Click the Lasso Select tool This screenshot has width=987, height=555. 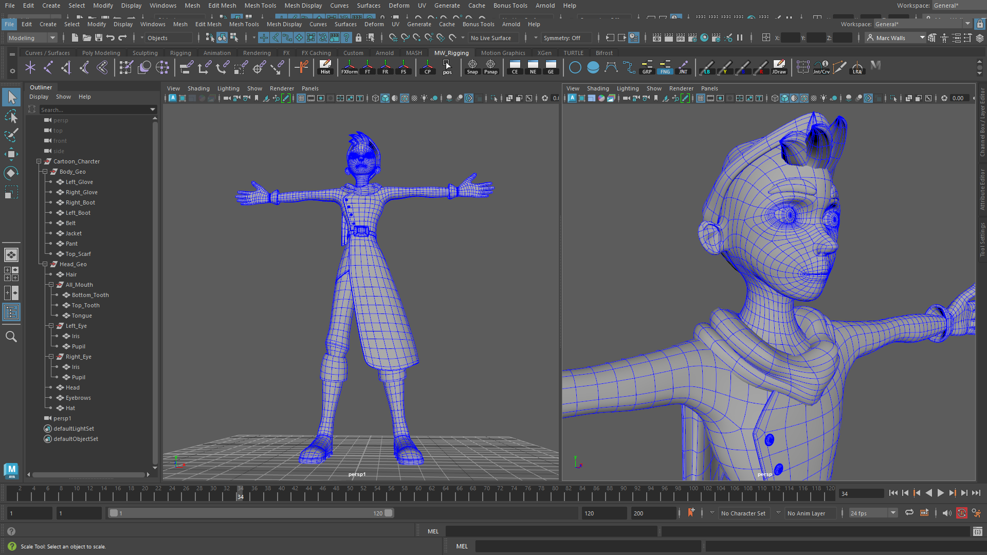click(x=11, y=117)
